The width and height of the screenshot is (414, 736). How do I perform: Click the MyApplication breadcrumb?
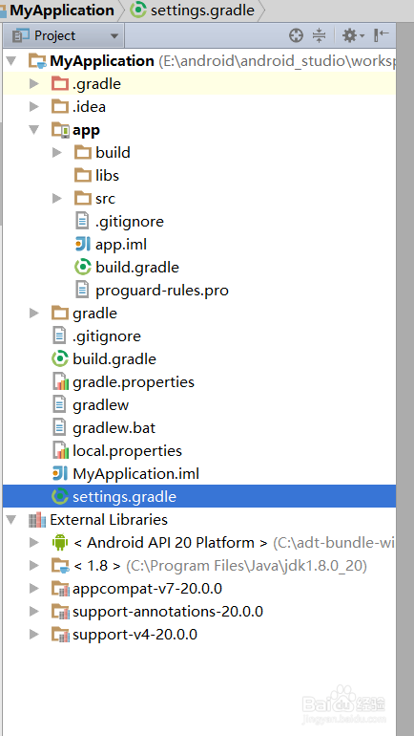point(62,11)
